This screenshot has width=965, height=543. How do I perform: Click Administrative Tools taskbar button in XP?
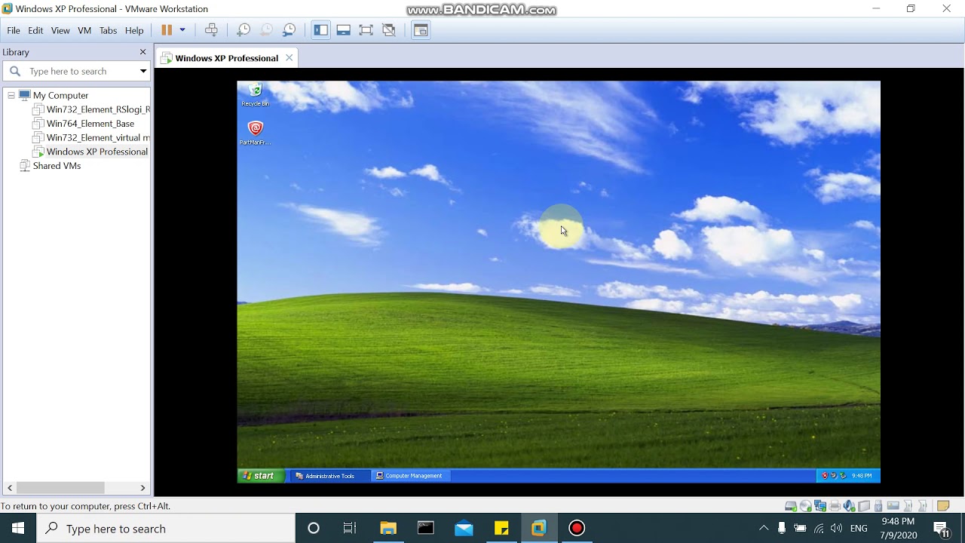pyautogui.click(x=329, y=476)
